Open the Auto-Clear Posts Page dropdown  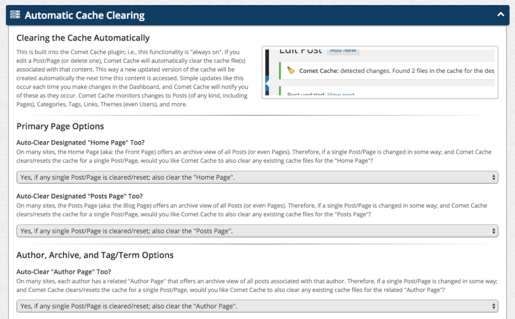(257, 231)
